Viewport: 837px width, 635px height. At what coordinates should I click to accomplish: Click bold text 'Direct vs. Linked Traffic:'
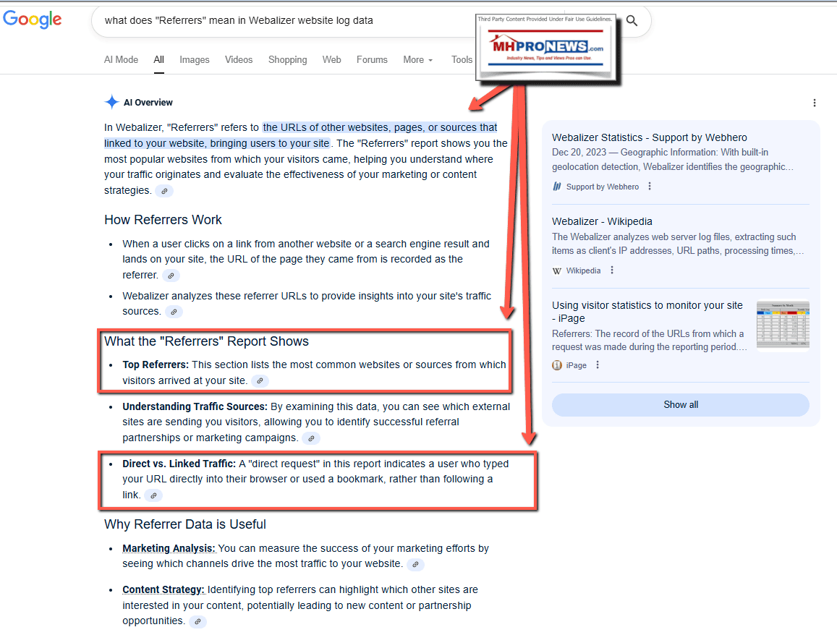179,464
